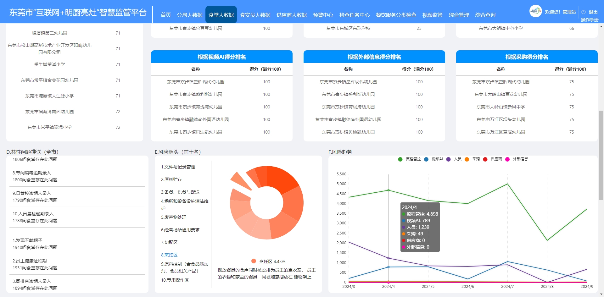Click the 2024/4 流程管控 data point
The width and height of the screenshot is (604, 297).
389,190
